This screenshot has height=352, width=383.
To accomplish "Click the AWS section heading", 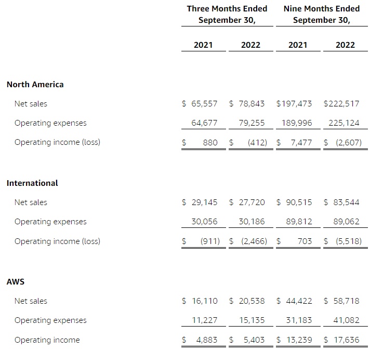I will (16, 281).
